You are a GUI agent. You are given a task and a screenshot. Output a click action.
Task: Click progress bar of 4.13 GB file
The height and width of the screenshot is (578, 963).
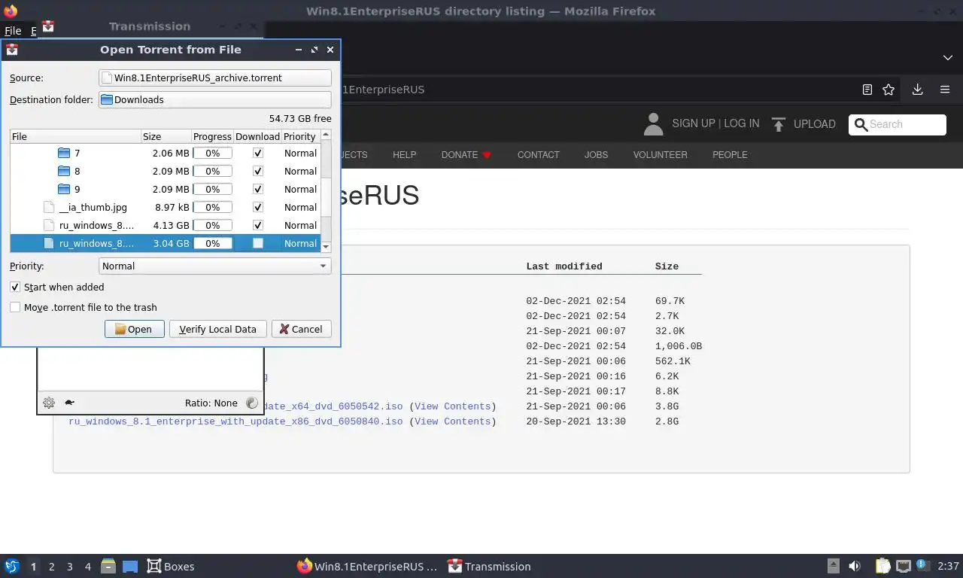tap(212, 225)
